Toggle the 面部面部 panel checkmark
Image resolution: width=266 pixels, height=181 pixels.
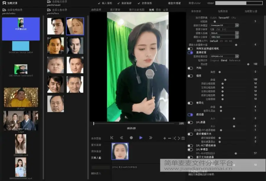pyautogui.click(x=119, y=3)
